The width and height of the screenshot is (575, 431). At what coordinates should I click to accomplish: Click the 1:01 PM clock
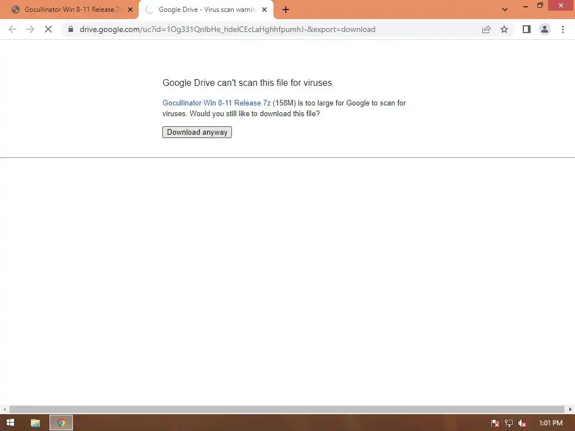point(551,423)
